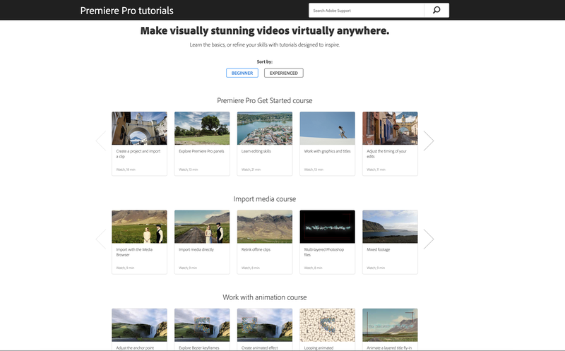Image resolution: width=565 pixels, height=351 pixels.
Task: Go to previous Get Started course slides
Action: tap(101, 141)
